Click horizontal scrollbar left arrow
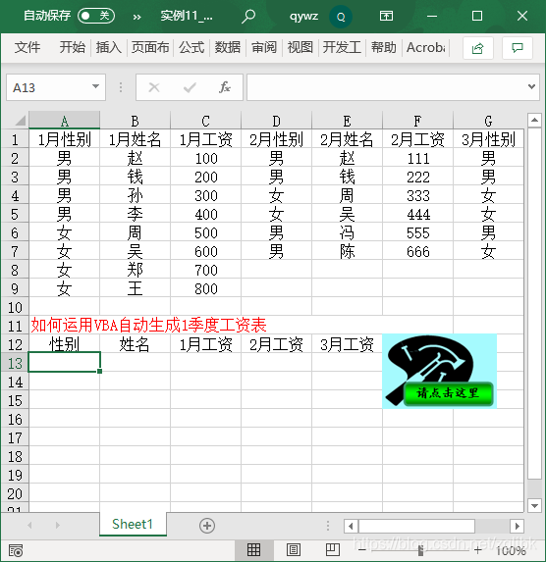 pos(351,526)
